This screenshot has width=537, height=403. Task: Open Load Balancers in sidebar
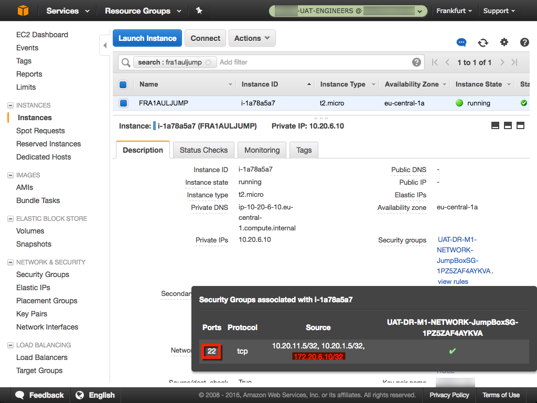pyautogui.click(x=42, y=357)
